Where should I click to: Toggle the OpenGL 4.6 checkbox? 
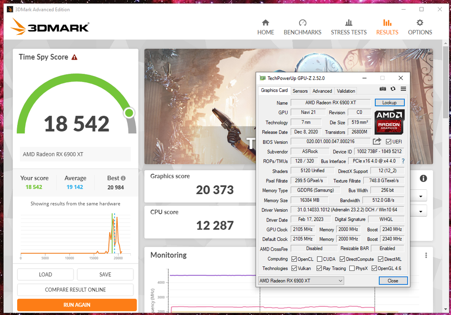[x=374, y=268]
